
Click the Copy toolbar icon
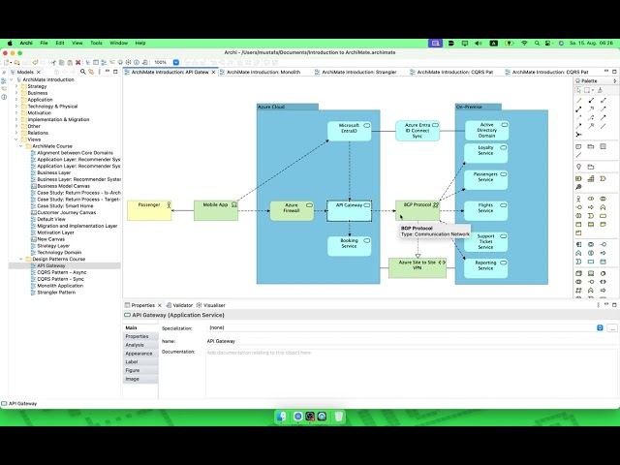(x=62, y=62)
